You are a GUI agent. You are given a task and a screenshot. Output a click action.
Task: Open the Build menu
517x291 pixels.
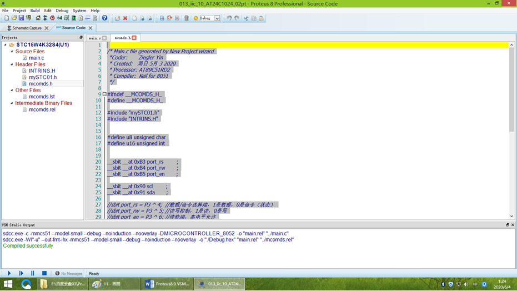tap(35, 11)
